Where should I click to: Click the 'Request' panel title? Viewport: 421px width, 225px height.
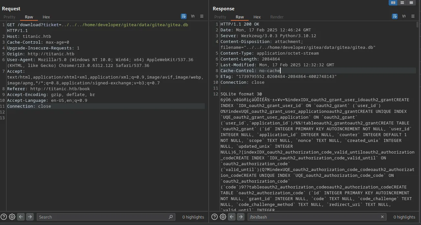[x=11, y=9]
